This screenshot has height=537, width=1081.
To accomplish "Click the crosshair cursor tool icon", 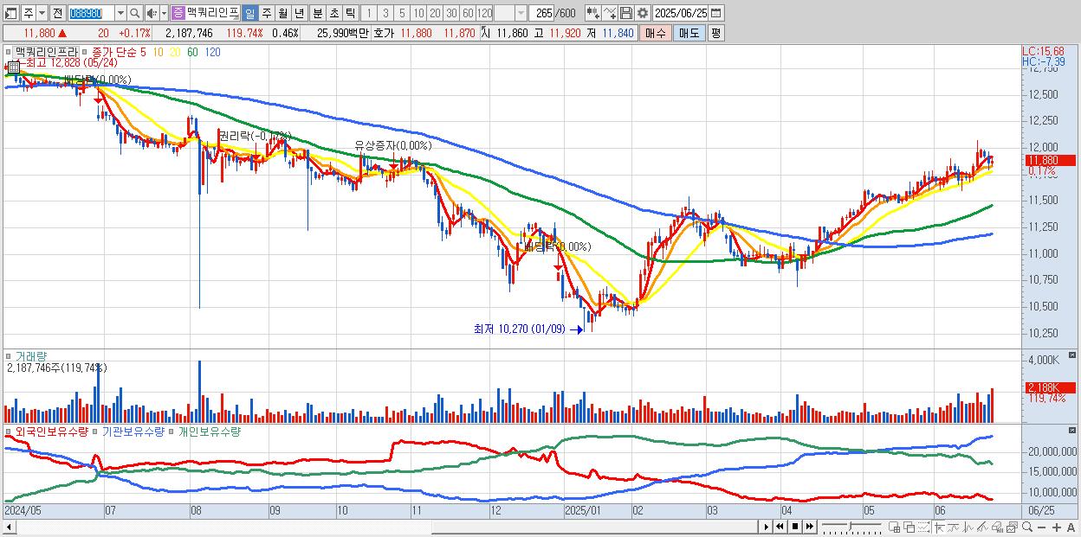I will click(x=939, y=527).
